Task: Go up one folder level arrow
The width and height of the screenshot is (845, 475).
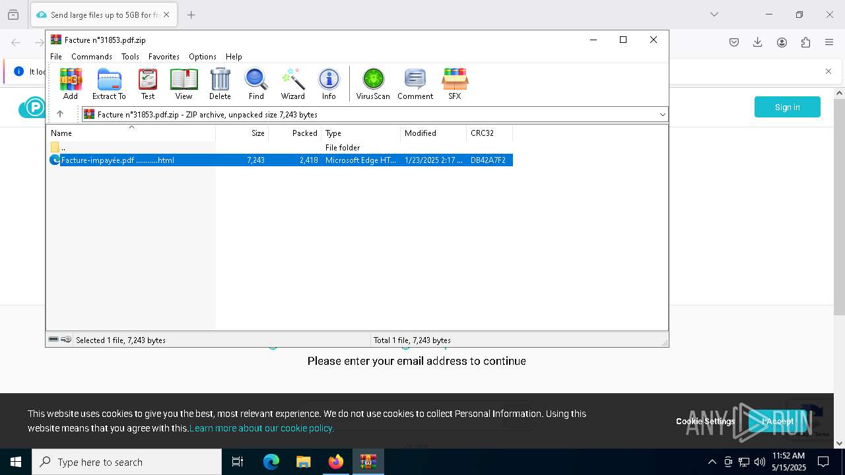Action: 60,114
